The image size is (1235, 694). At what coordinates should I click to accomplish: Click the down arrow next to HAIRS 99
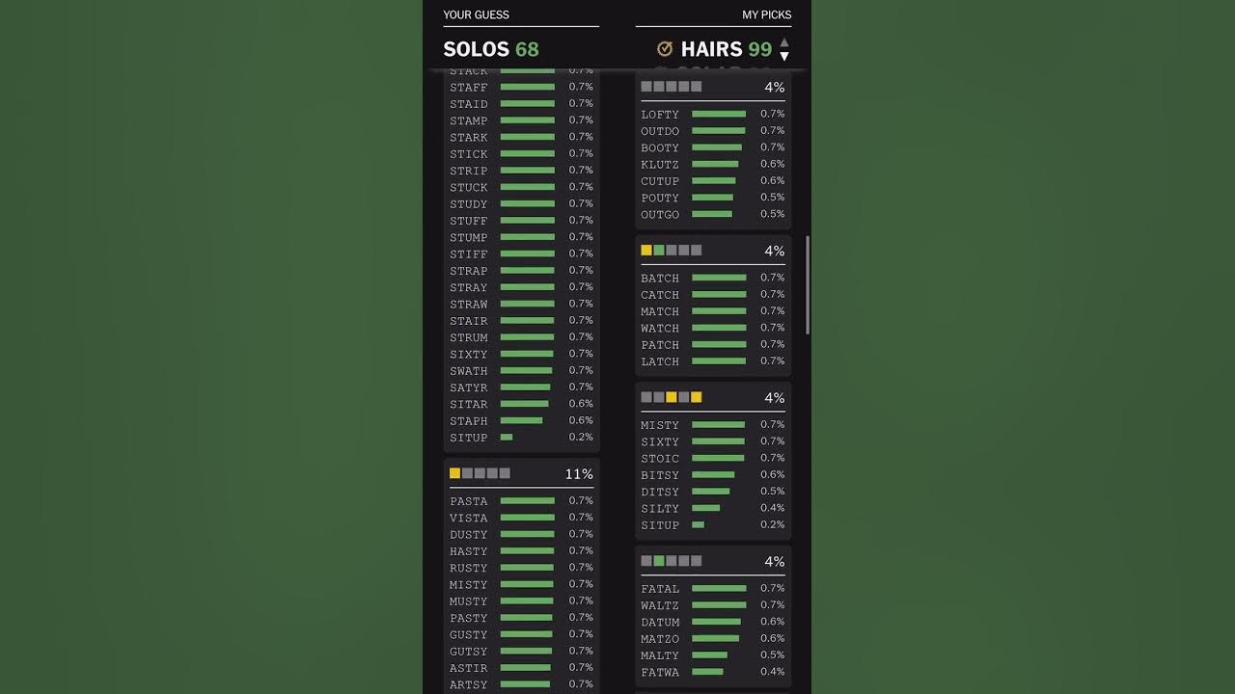[x=784, y=56]
